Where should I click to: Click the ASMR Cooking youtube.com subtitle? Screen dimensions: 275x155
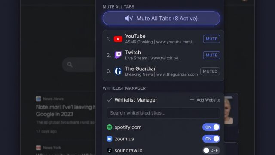tap(160, 42)
